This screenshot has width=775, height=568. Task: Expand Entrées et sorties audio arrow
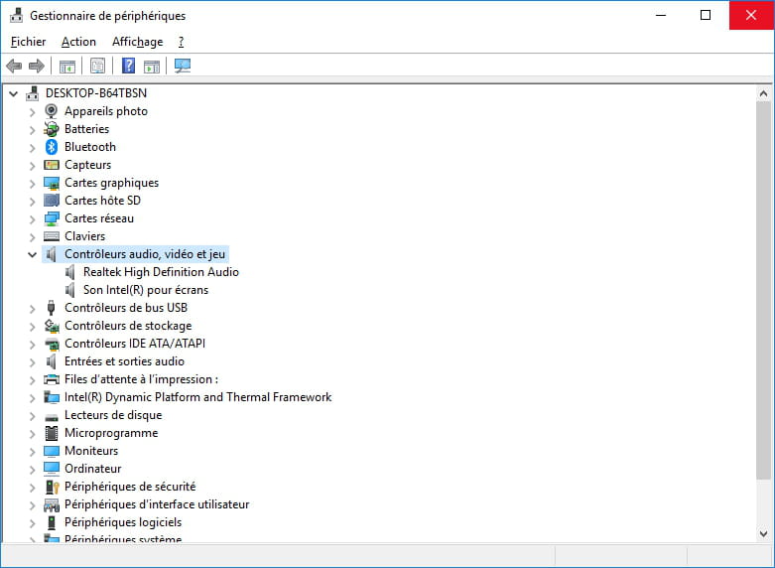[x=33, y=362]
